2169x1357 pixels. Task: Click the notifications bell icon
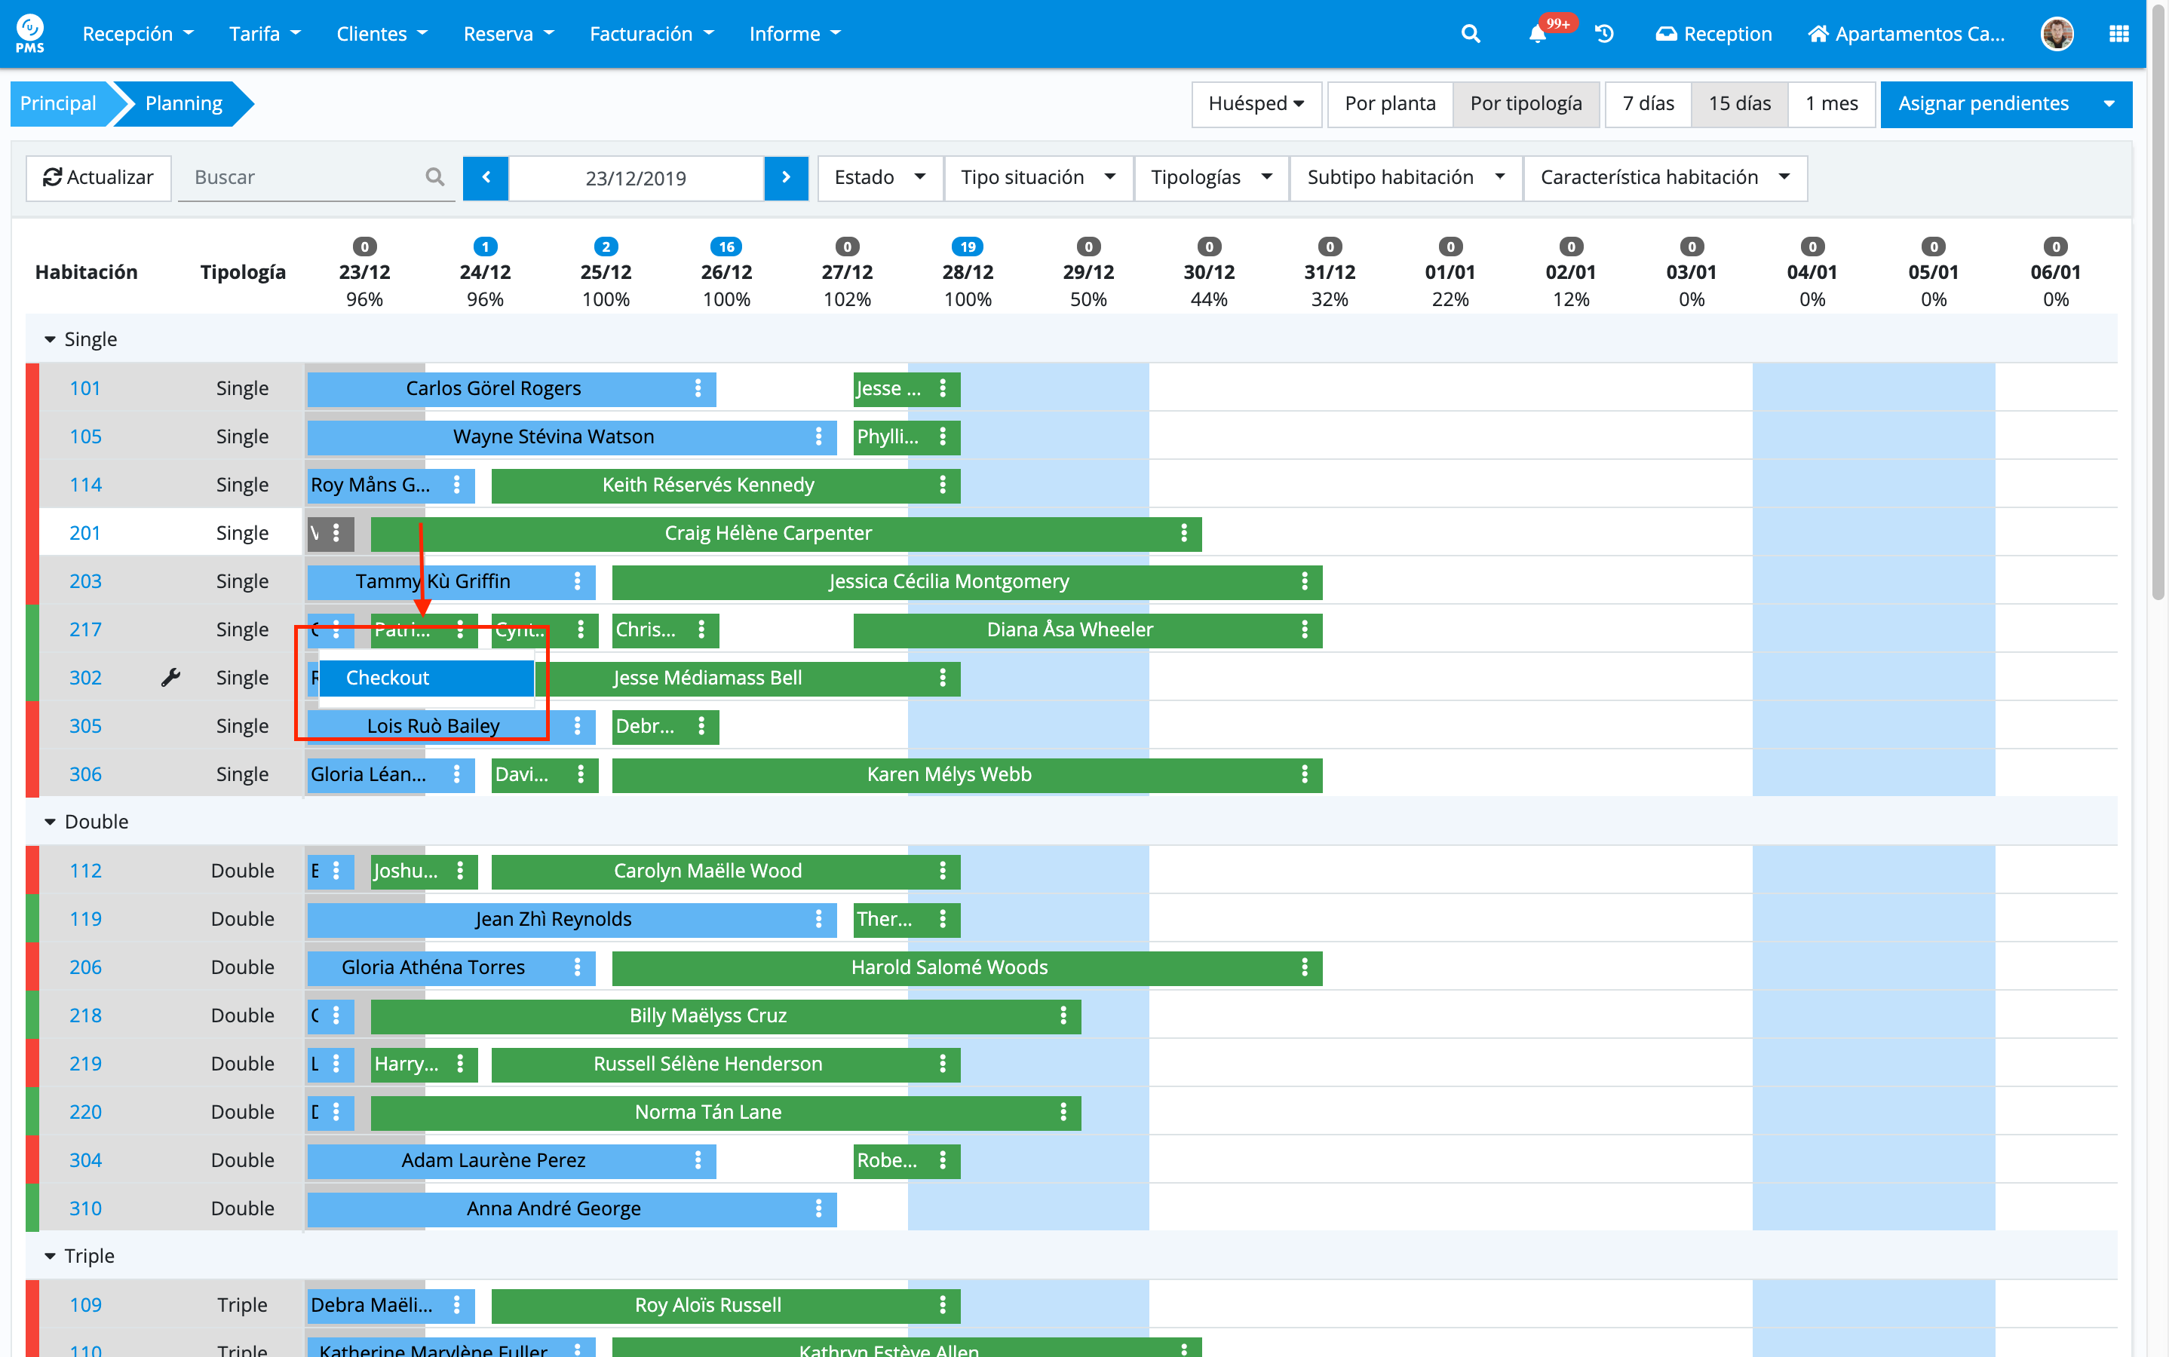click(x=1537, y=34)
